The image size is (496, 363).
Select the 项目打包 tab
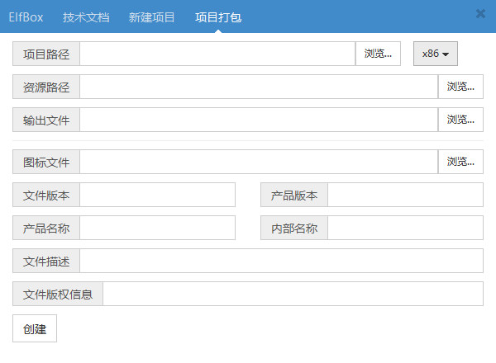[x=218, y=16]
